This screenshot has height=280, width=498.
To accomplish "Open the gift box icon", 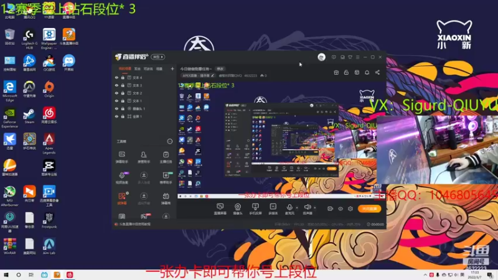I will (x=336, y=72).
